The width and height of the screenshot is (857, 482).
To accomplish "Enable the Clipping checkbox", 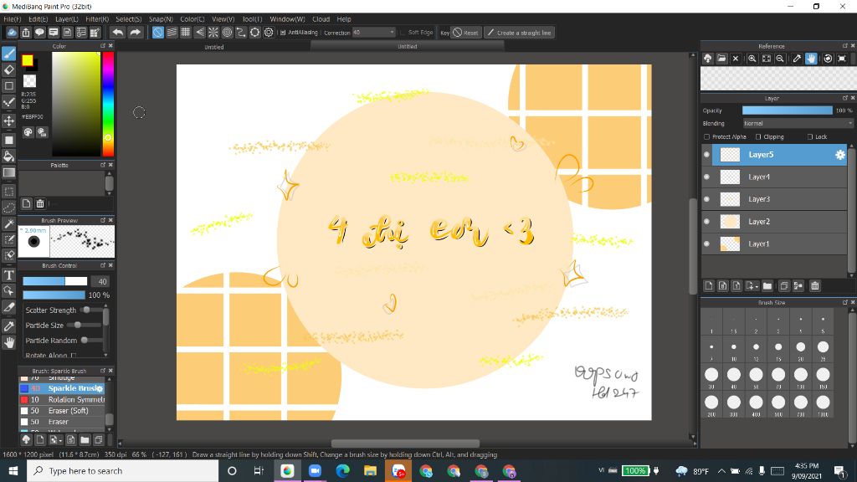I will click(x=758, y=137).
